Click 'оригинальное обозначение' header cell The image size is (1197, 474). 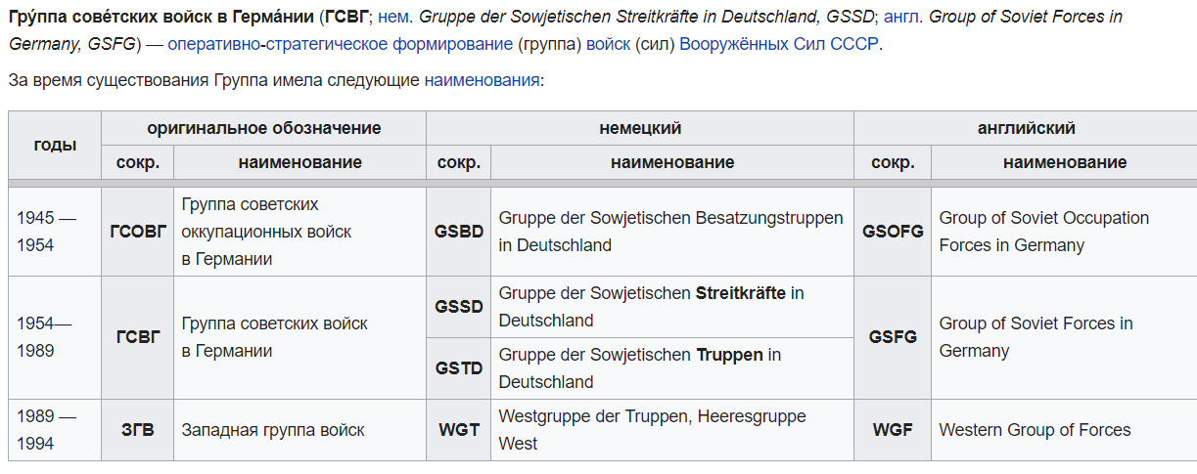click(264, 128)
